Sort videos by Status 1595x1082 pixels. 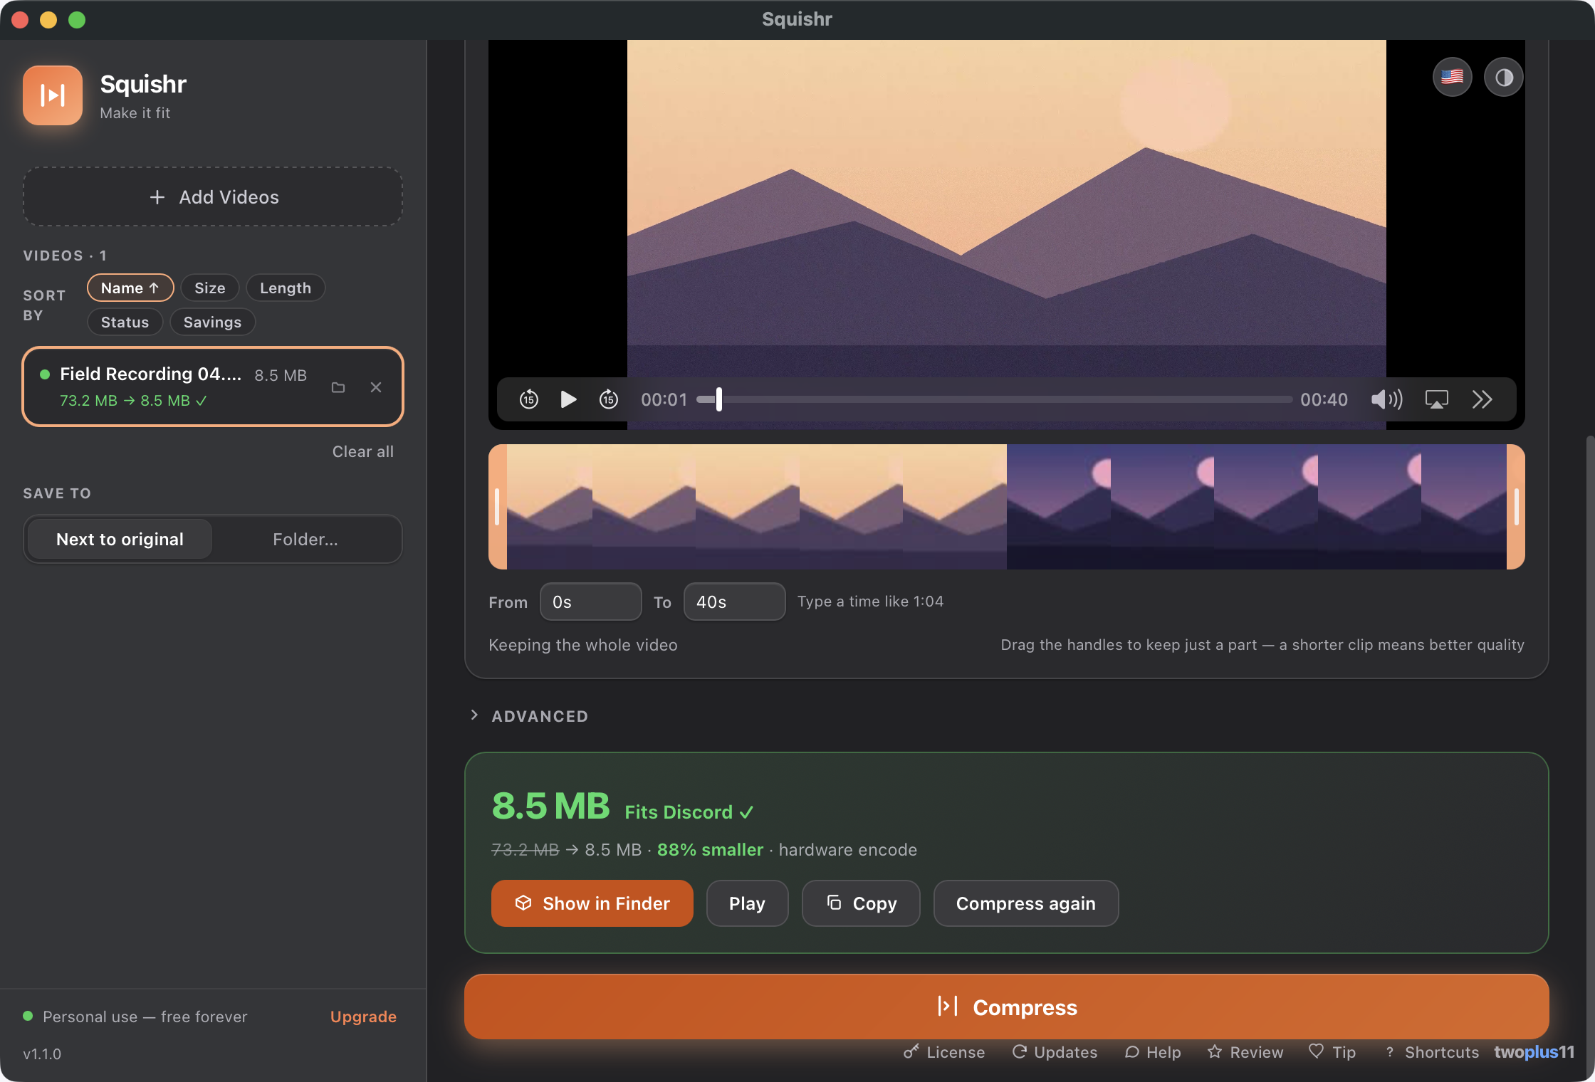coord(125,322)
